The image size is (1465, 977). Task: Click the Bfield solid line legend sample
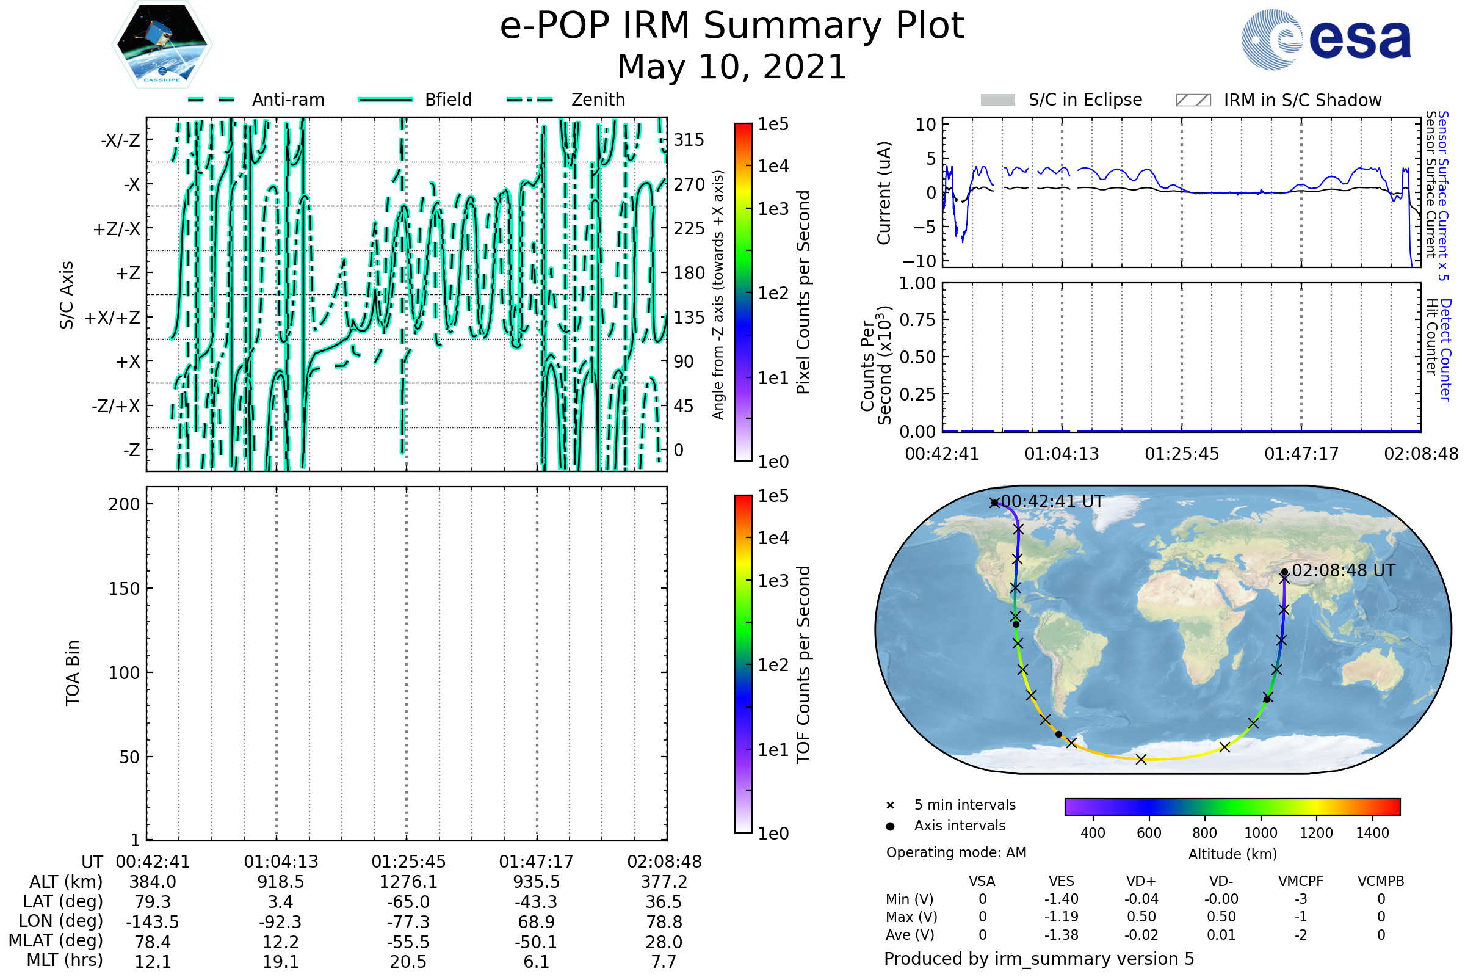(385, 100)
